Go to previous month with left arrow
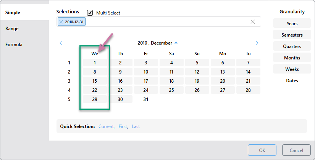This screenshot has height=160, width=315. (61, 43)
